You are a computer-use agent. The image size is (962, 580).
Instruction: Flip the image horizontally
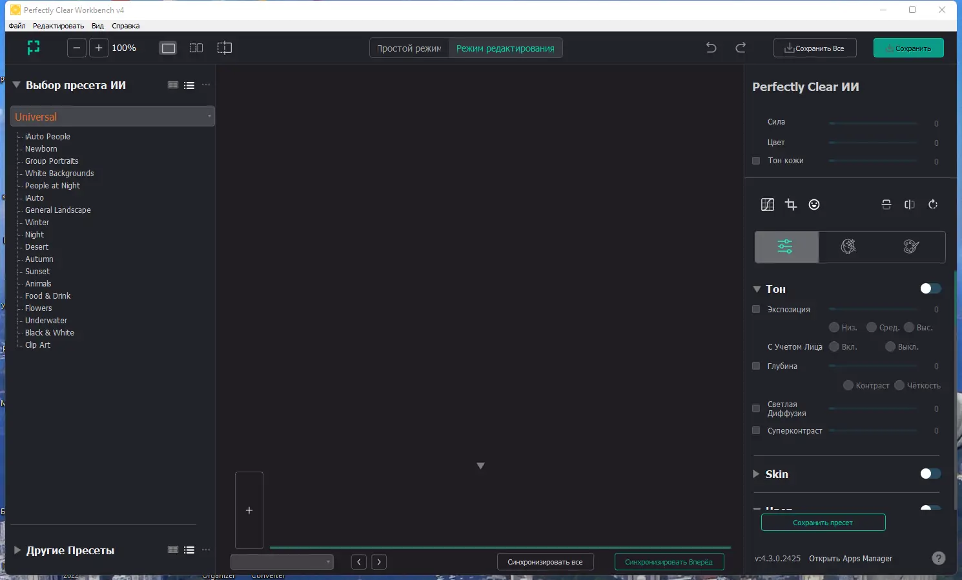910,205
